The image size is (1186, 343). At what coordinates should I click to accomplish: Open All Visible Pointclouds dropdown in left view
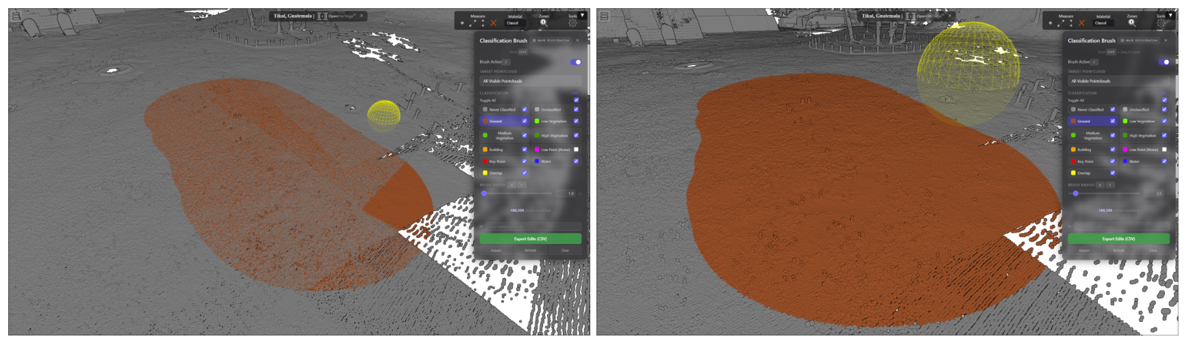click(x=531, y=81)
